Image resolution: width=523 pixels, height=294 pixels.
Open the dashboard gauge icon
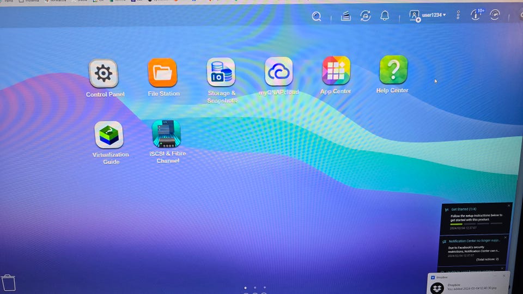click(x=495, y=14)
